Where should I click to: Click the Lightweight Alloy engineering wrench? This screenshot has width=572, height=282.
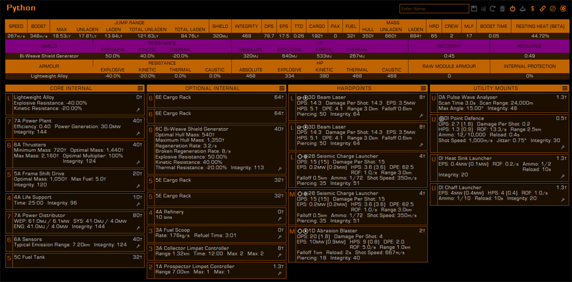[x=139, y=109]
